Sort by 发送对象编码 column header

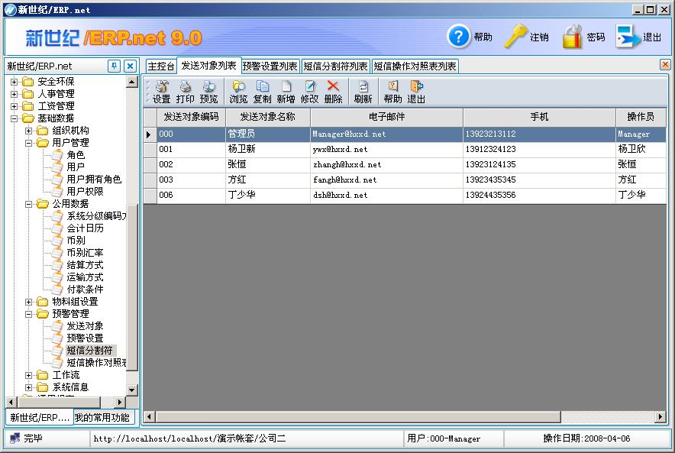click(x=191, y=117)
